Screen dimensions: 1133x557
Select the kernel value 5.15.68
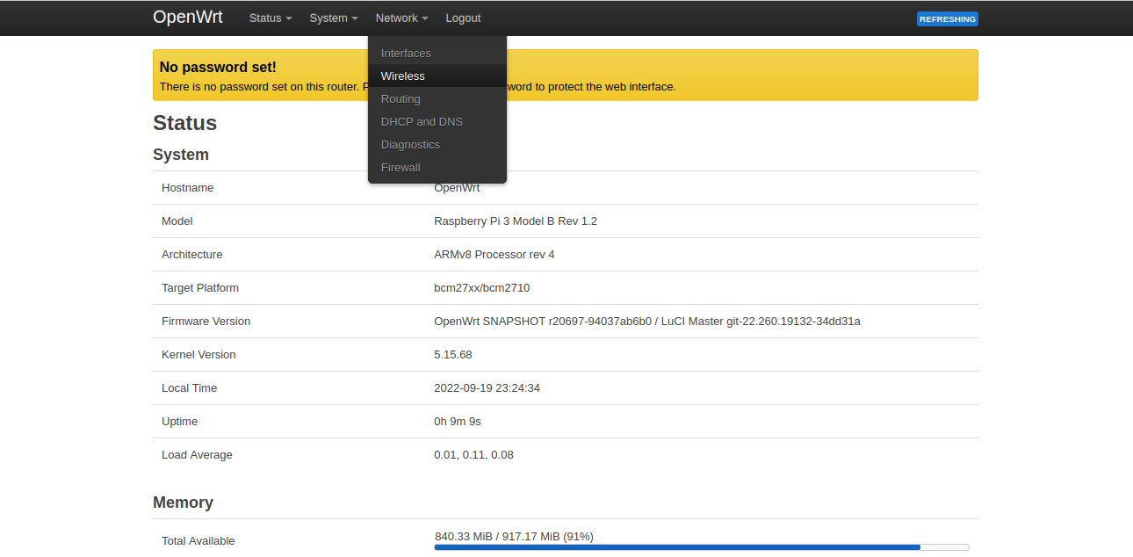(x=453, y=355)
